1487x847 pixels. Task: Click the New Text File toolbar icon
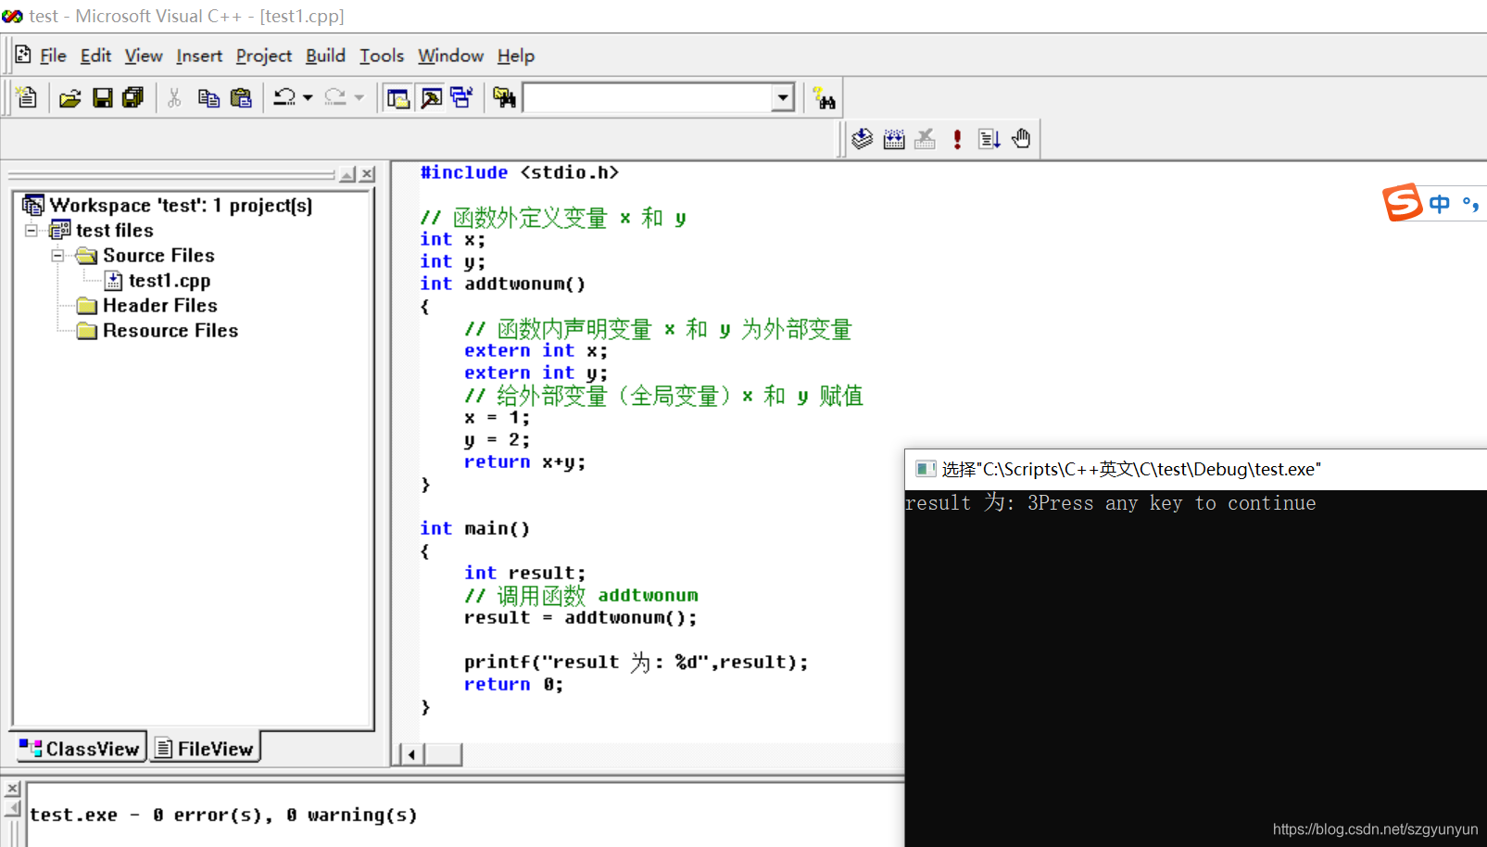(x=27, y=97)
